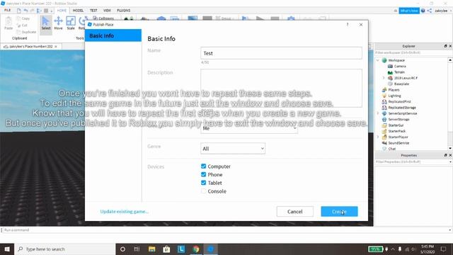
Task: Click the What's New button
Action: pos(409,11)
